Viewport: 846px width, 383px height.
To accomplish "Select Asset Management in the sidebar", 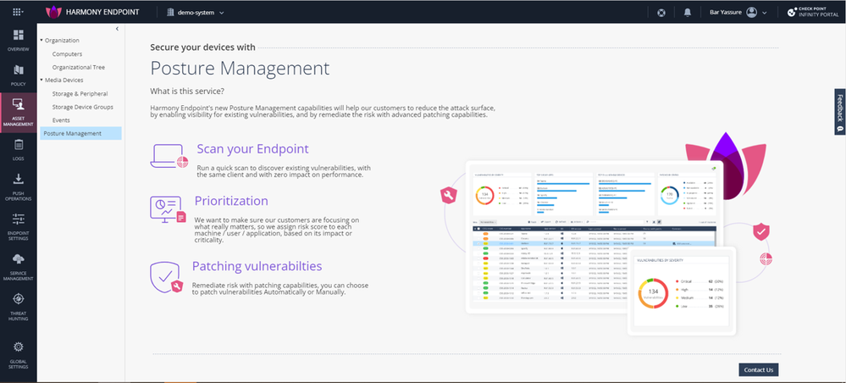I will point(18,112).
